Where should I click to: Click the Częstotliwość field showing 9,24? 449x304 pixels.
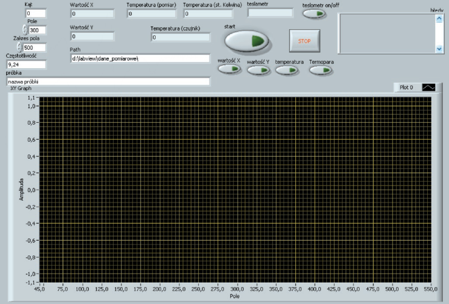pos(26,64)
